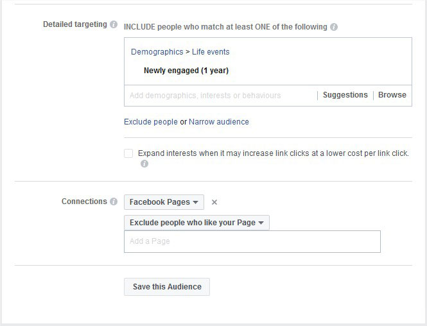Open Exclude people who like your Page dropdown
Image resolution: width=427 pixels, height=326 pixels.
pyautogui.click(x=196, y=223)
